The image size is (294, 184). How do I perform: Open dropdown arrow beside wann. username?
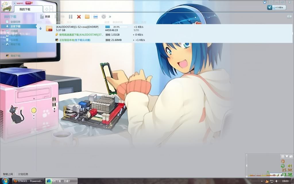(15, 3)
